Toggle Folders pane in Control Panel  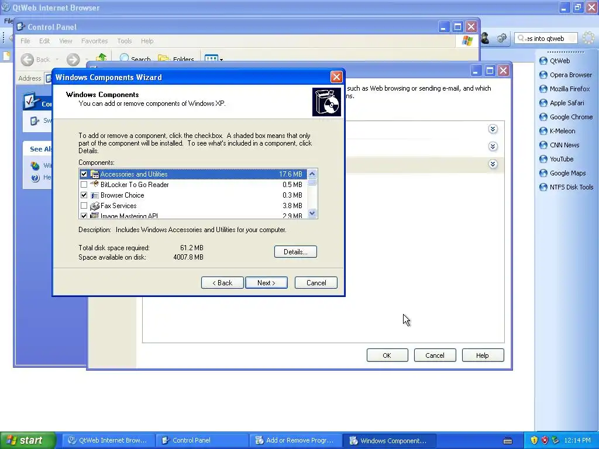pos(176,59)
